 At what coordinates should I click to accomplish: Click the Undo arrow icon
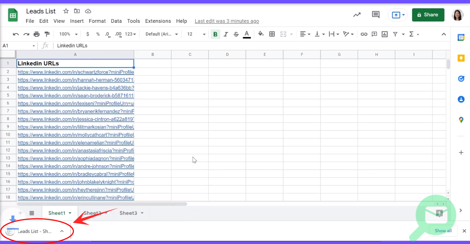16,34
